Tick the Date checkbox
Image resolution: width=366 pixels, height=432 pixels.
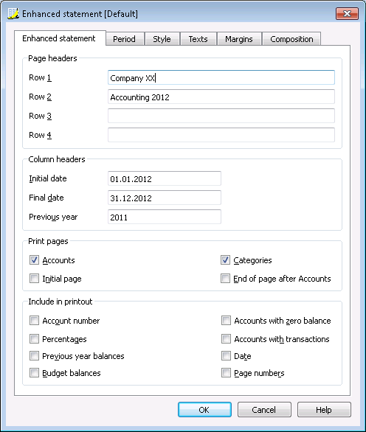pos(226,356)
